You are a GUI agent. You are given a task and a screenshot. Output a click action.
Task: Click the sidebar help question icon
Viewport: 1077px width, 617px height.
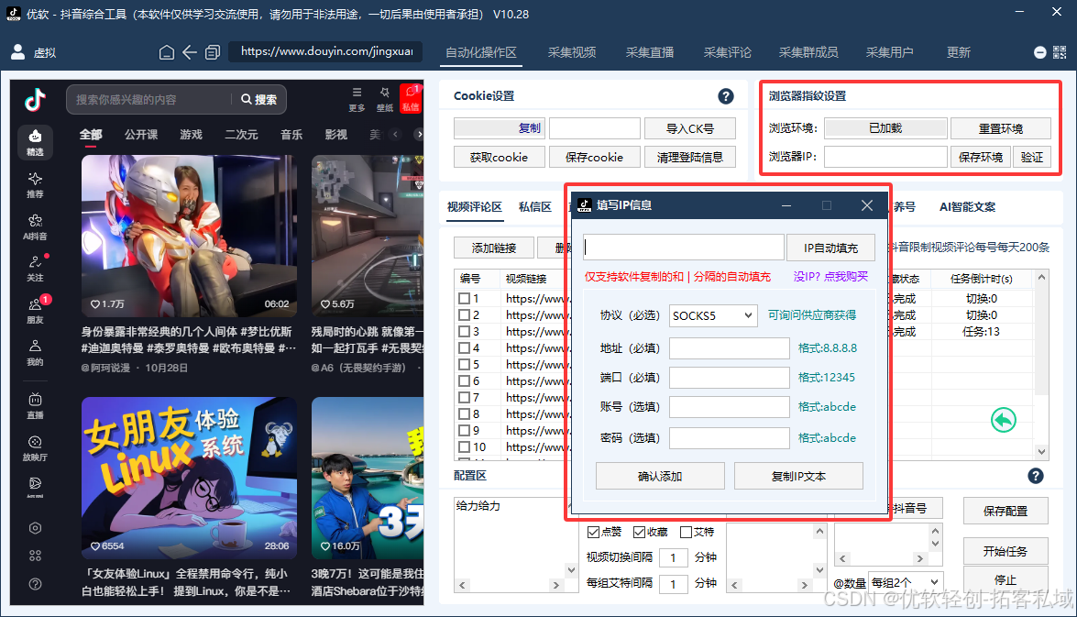[35, 584]
